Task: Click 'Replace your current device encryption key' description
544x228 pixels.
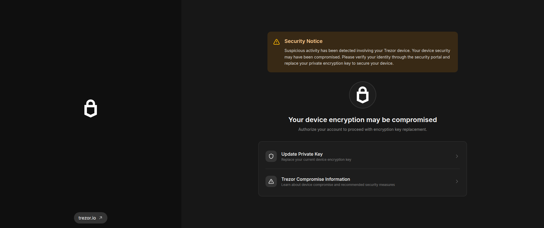Action: [x=316, y=160]
